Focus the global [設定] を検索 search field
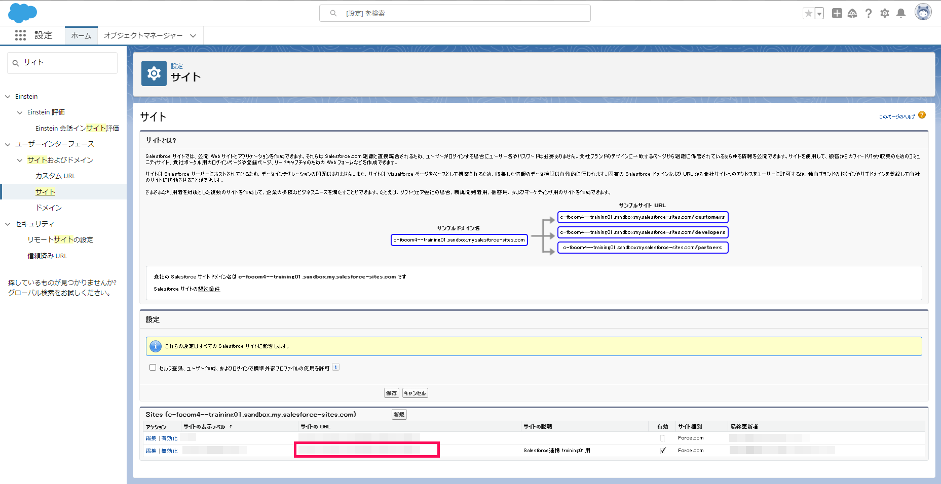Viewport: 941px width, 484px height. point(455,13)
